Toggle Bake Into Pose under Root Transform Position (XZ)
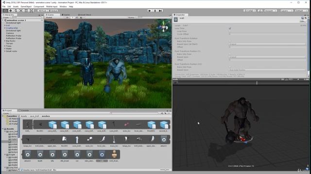Image resolution: width=311 pixels, height=174 pixels. (230, 67)
